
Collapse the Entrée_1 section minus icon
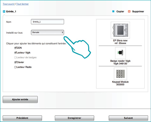tap(4, 11)
